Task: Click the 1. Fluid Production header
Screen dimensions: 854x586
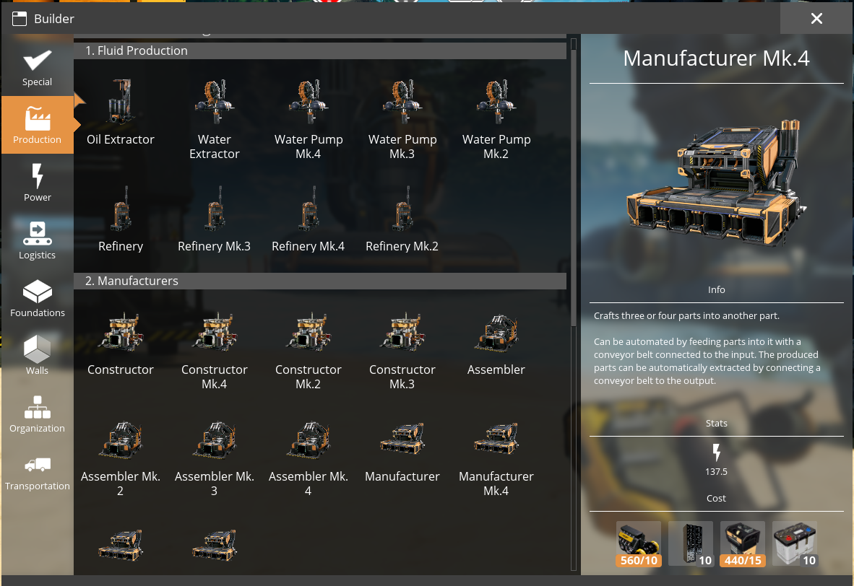Action: 320,51
